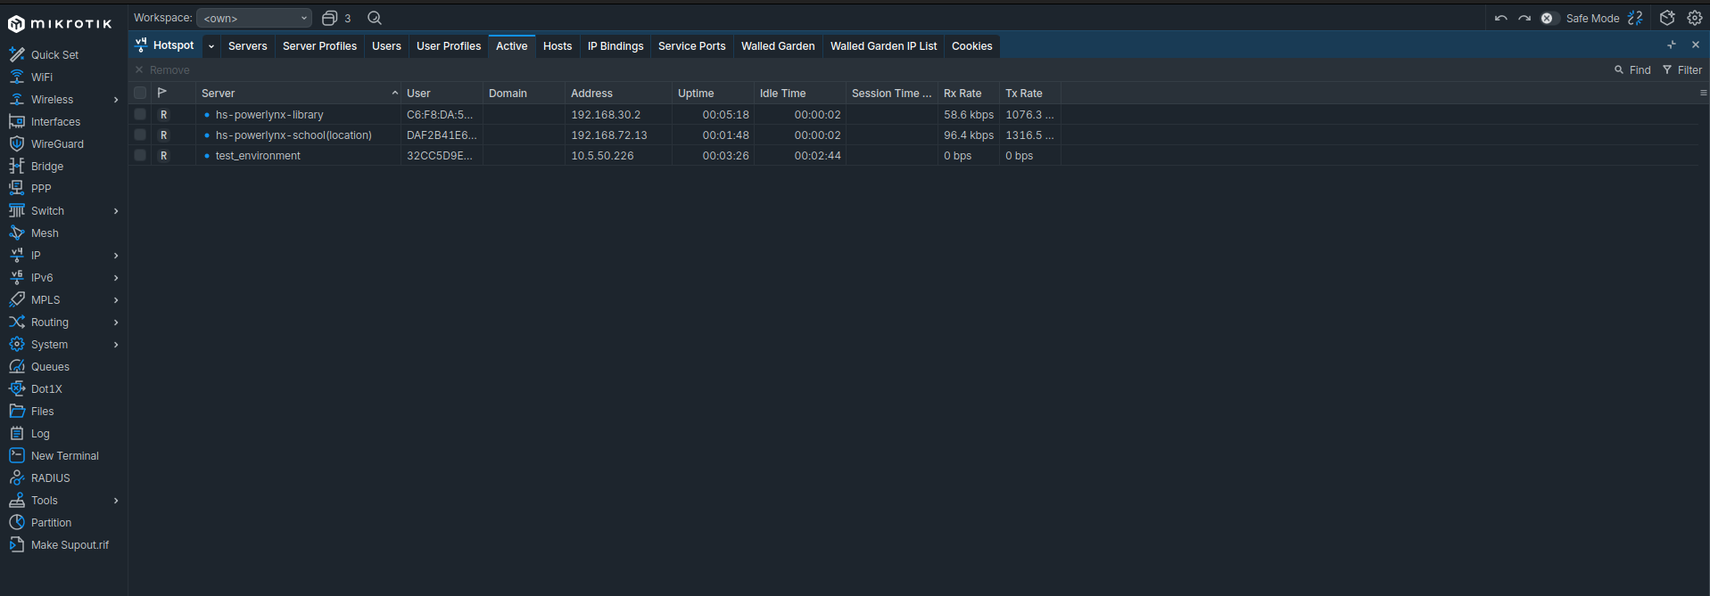The image size is (1710, 596).
Task: Open settings via the gear icon
Action: (x=1695, y=18)
